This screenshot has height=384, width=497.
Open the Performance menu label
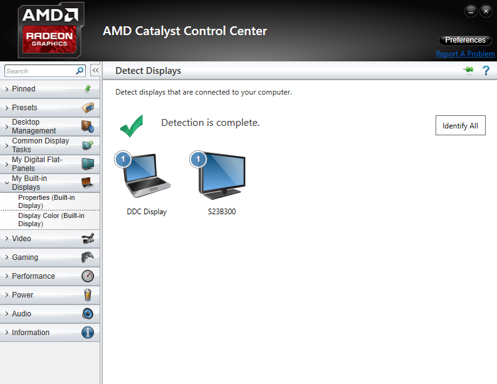pyautogui.click(x=33, y=276)
